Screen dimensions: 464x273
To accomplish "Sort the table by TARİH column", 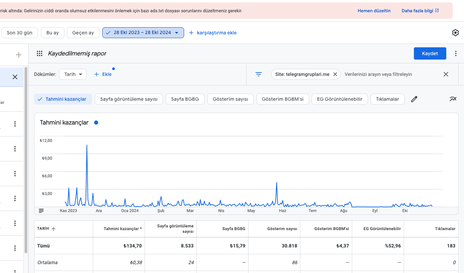I will (x=46, y=229).
